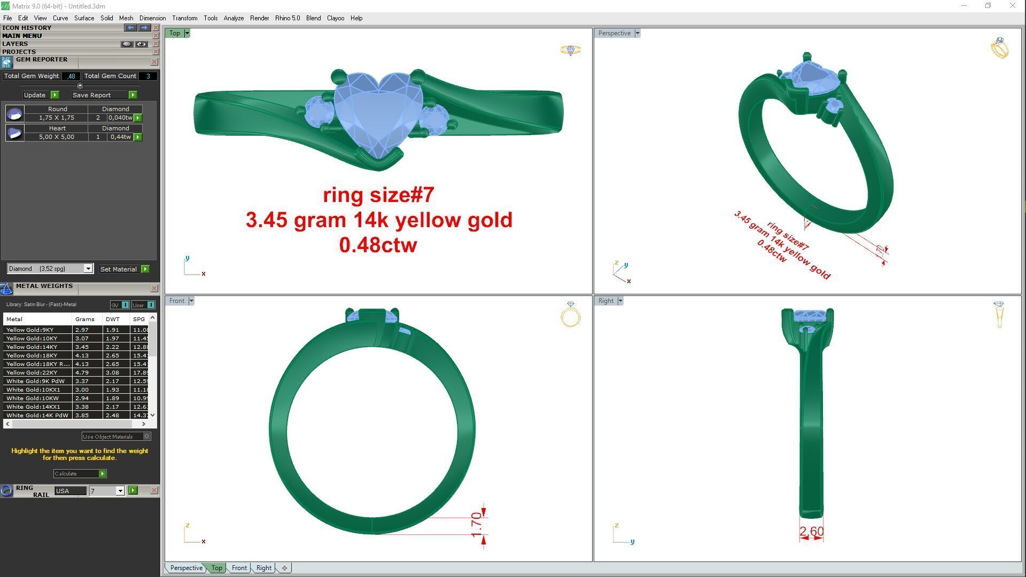Select the Round diamond gem thumbnail

14,113
